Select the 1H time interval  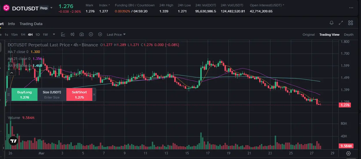[x=23, y=35]
